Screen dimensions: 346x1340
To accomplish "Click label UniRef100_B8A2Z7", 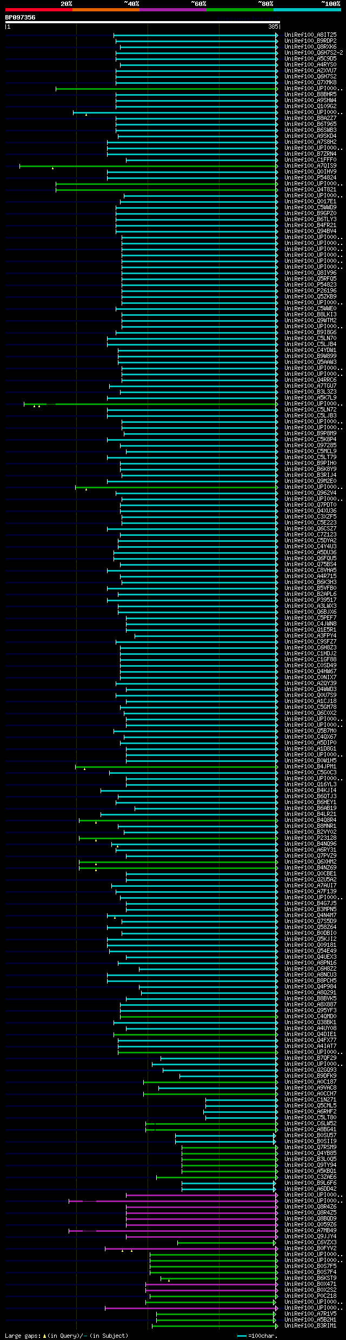I will [x=310, y=118].
